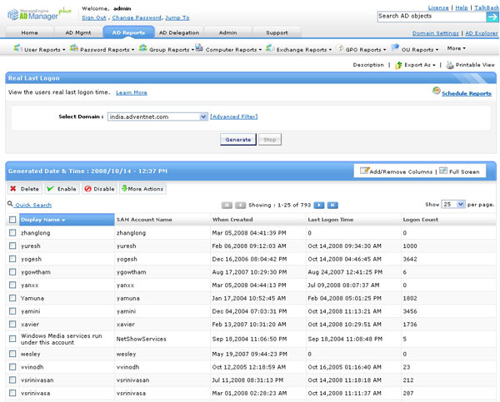Screen dimensions: 500x402
Task: Open Quick Search magnifier
Action: [10, 204]
